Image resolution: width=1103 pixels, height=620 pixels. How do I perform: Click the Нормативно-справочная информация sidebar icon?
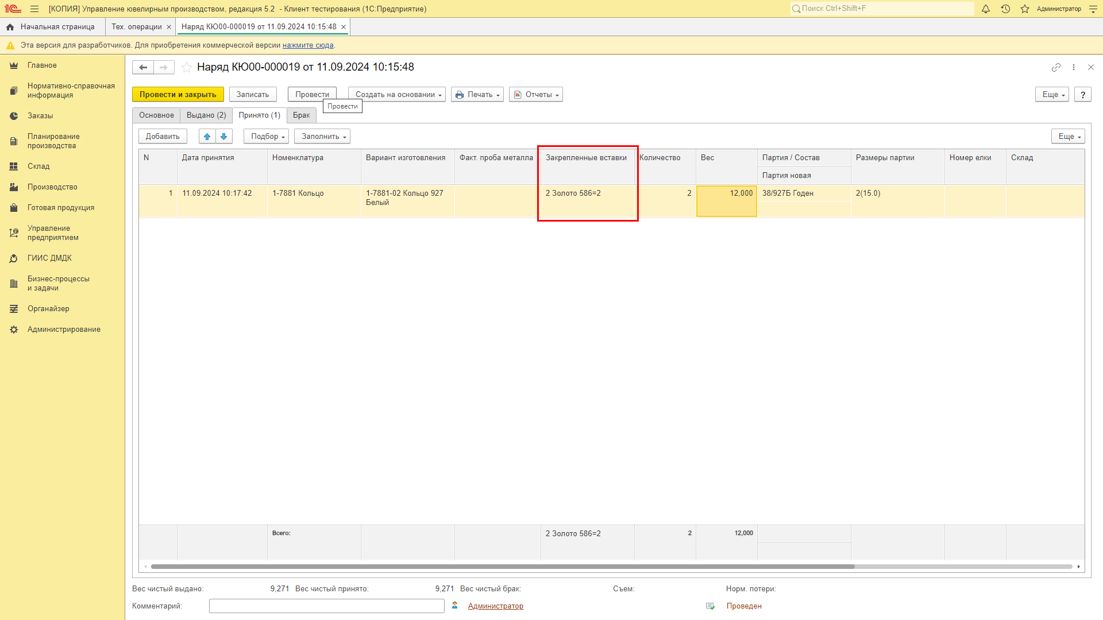(14, 91)
